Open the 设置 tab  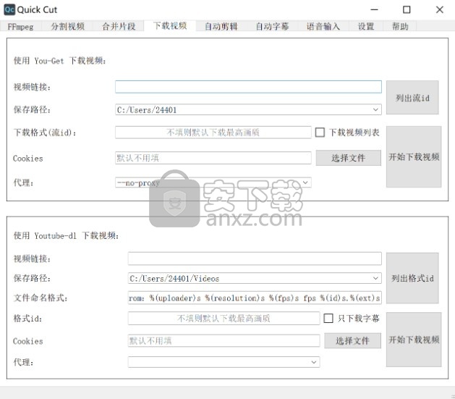366,26
